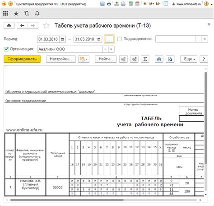Select the cell with табельный номер 00003

click(x=58, y=187)
